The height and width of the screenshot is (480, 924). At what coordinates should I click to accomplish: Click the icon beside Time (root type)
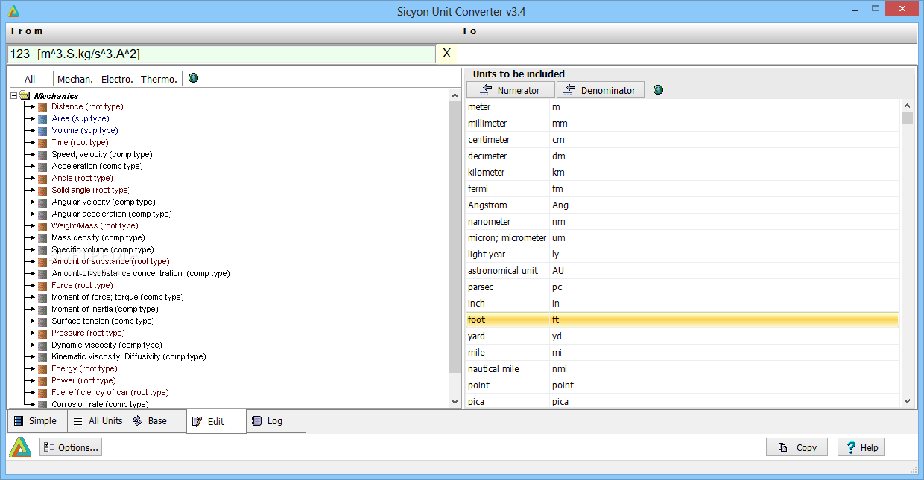[42, 143]
